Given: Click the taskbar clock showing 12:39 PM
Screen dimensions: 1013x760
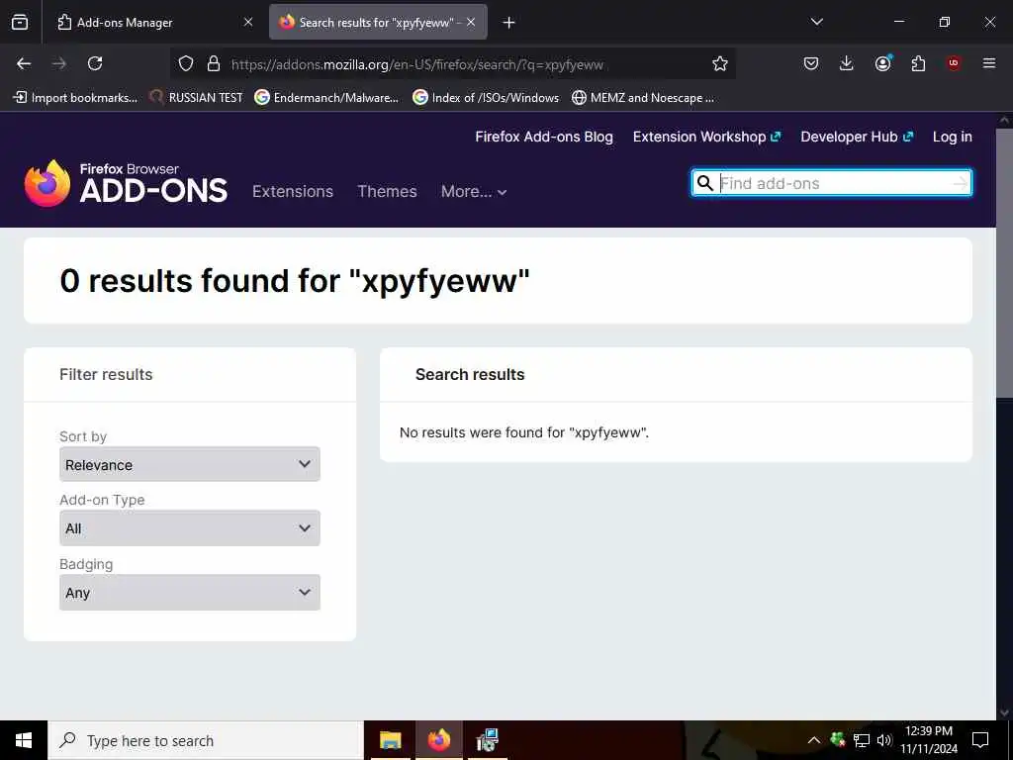Looking at the screenshot, I should click(928, 740).
